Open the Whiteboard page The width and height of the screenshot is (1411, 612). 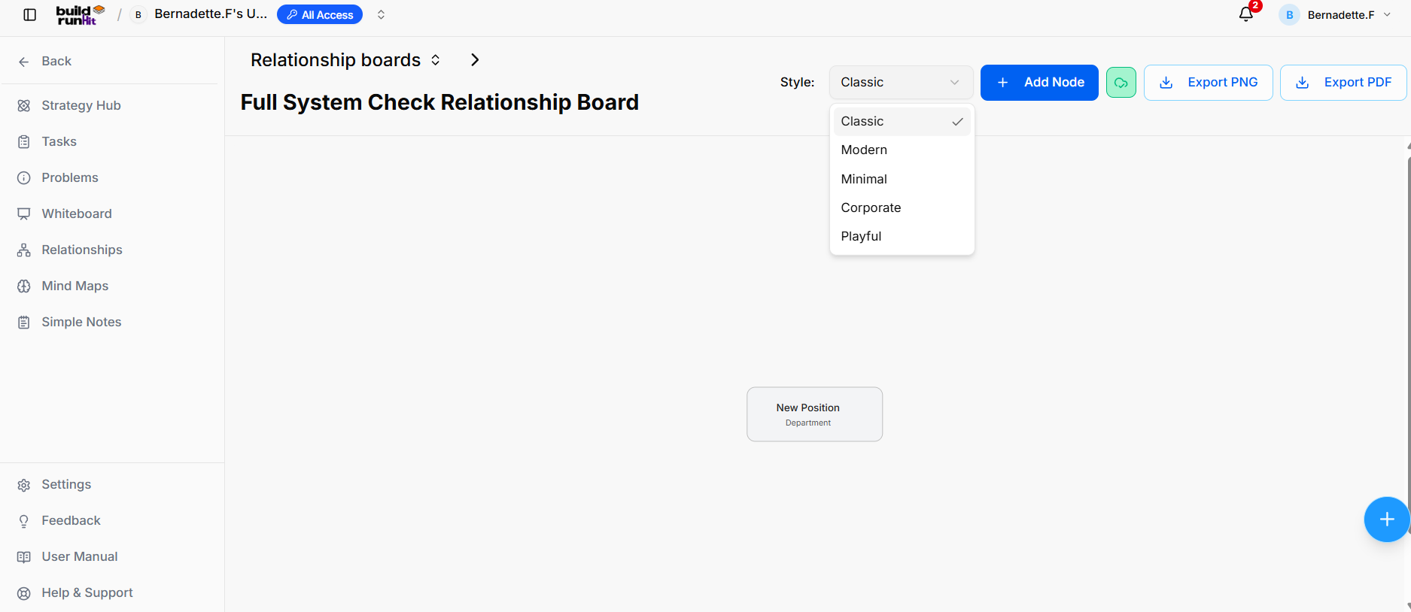coord(77,214)
